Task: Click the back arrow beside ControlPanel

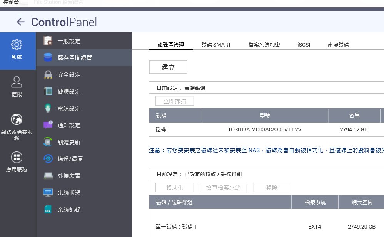Action: [20, 22]
